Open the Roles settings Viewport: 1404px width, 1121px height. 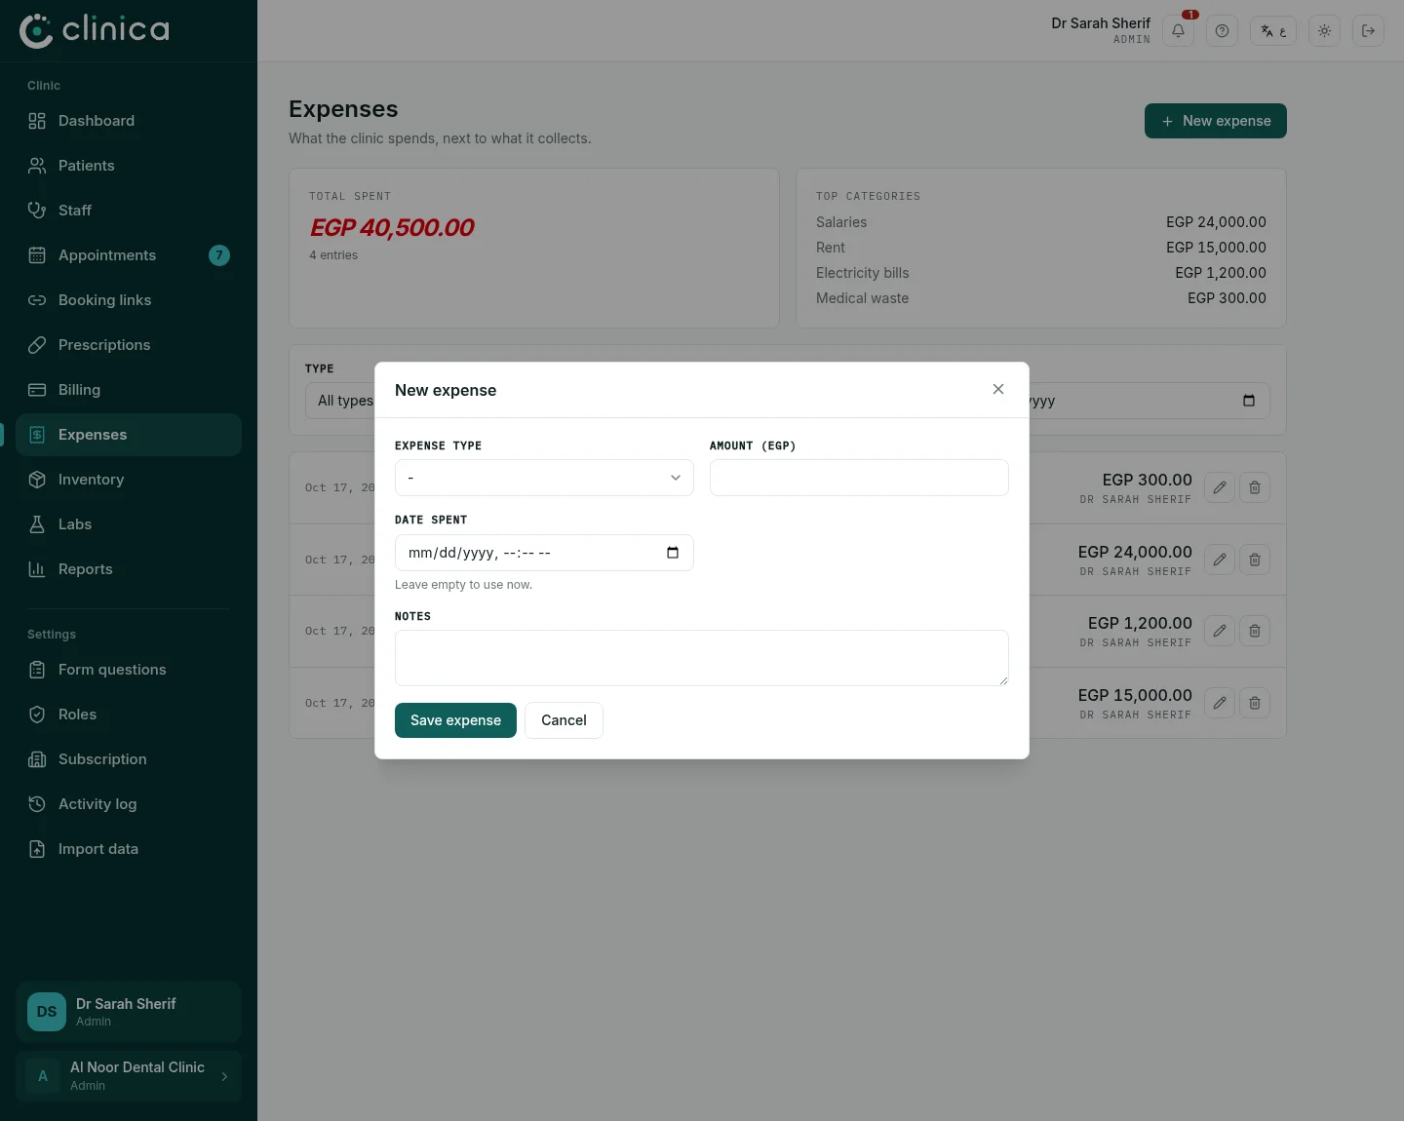[x=129, y=715]
